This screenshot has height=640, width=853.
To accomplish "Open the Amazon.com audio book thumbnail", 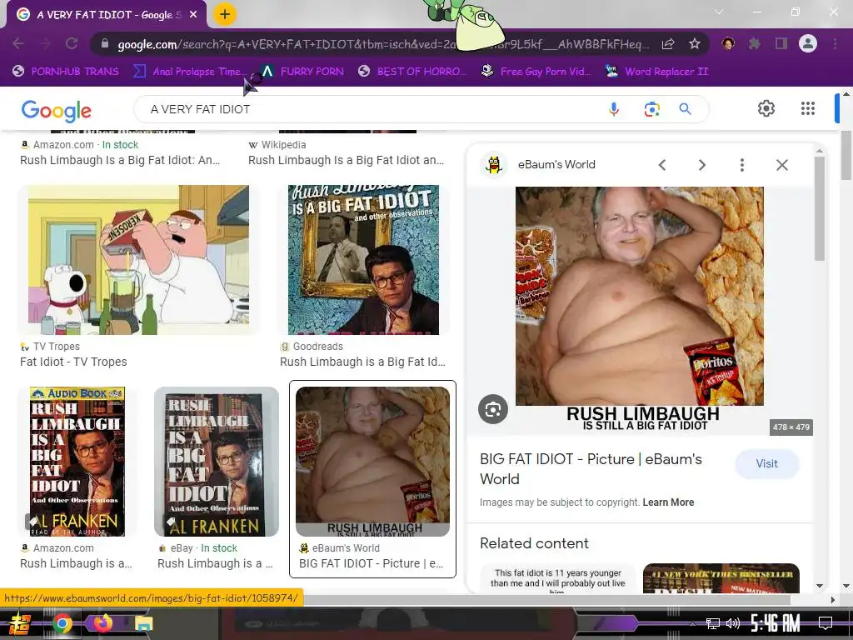I will (77, 462).
